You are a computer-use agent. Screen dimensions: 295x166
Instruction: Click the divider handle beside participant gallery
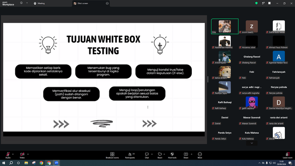coord(208,79)
